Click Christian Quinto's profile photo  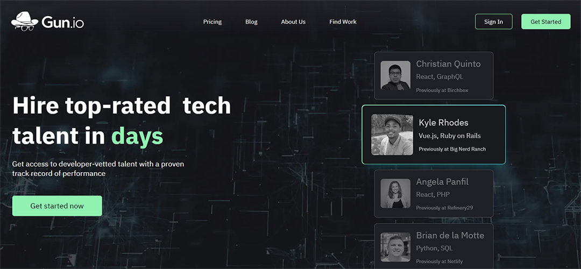395,75
